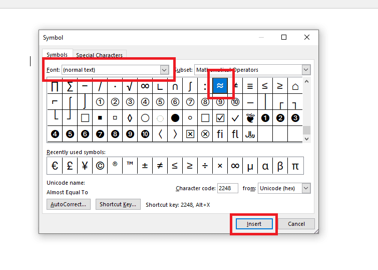Select the negative circled one ❶ symbol
Viewport: 378px width, 270px height.
coord(265,118)
